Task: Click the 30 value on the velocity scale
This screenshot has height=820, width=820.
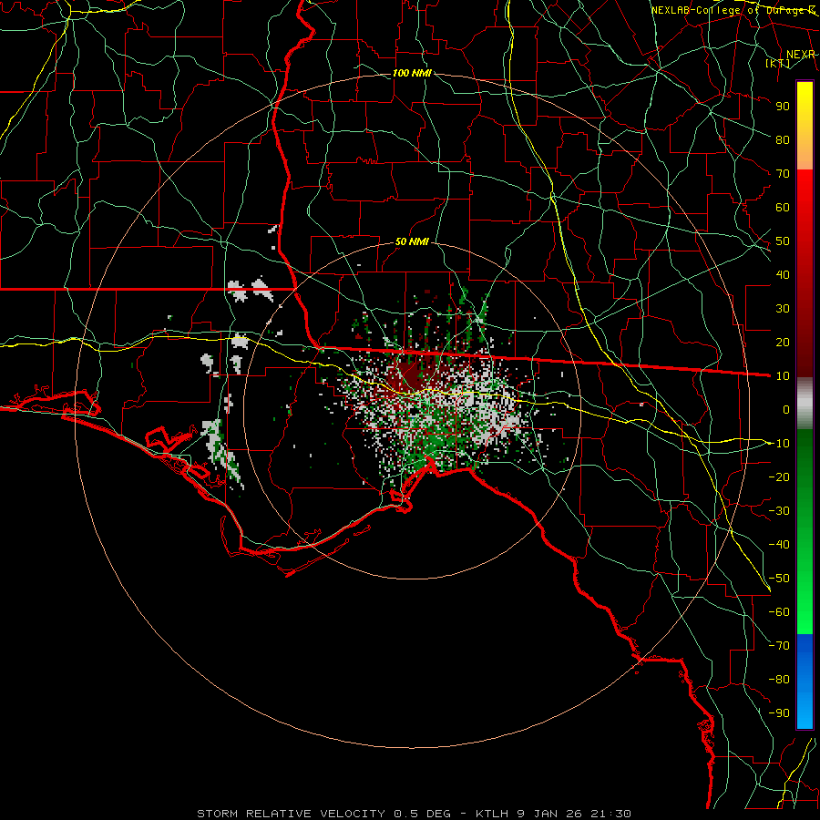Action: click(783, 309)
